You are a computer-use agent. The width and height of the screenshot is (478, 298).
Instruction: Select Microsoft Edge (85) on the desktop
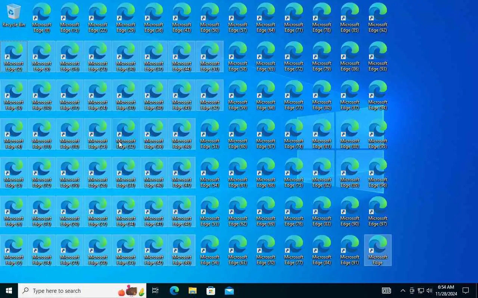350,18
